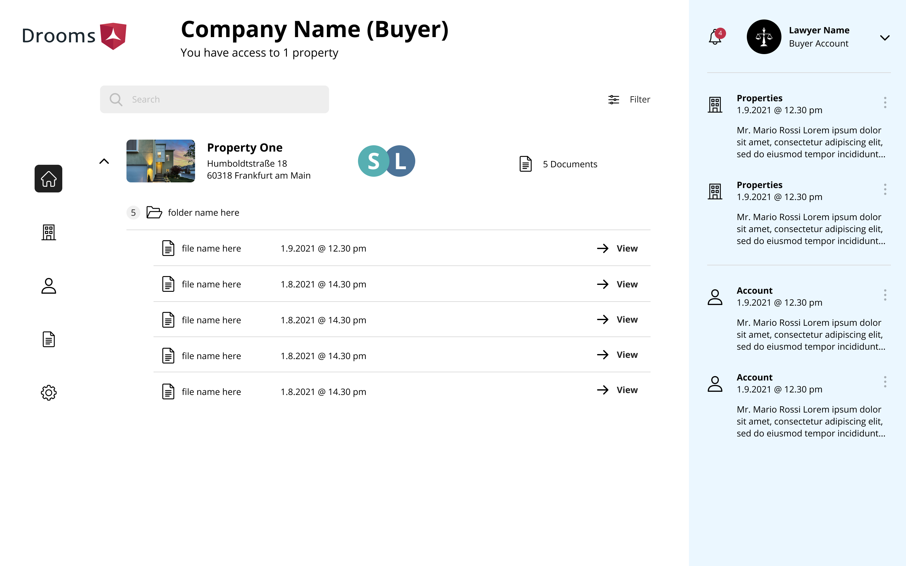Screen dimensions: 906x566
Task: View the second file in the list
Action: 617,284
